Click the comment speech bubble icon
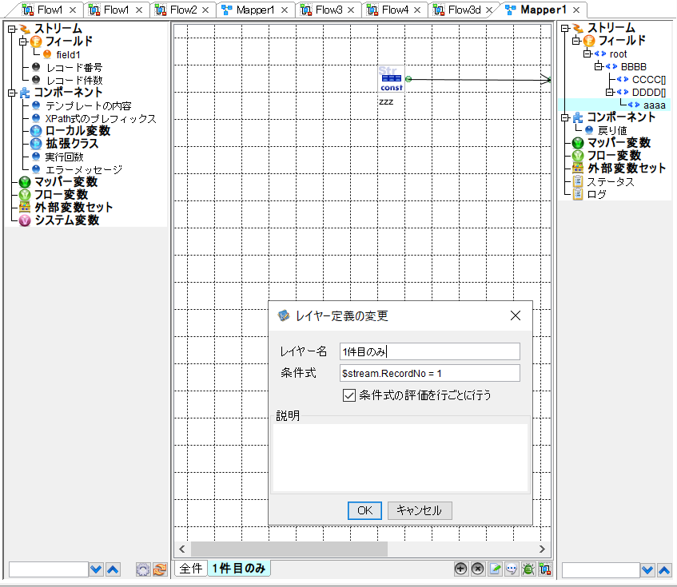The height and width of the screenshot is (587, 677). tap(511, 569)
